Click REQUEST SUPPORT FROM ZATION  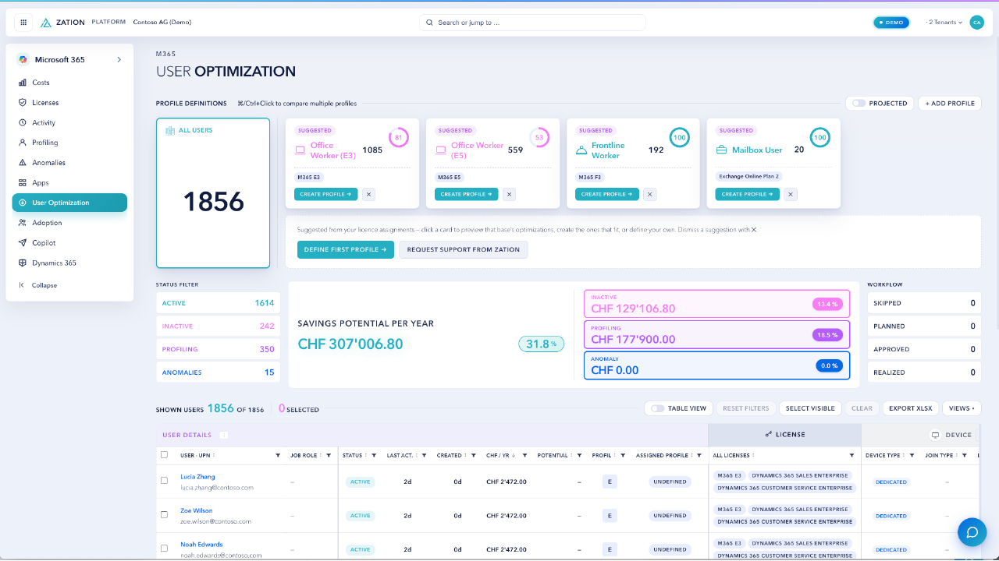[464, 249]
